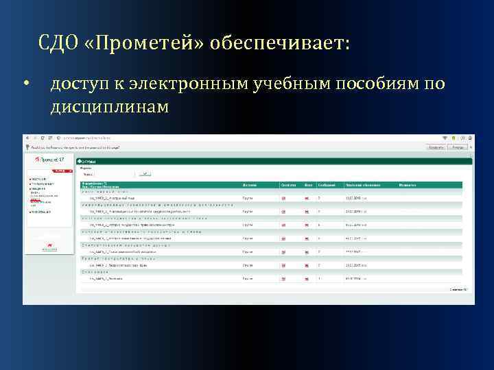The height and width of the screenshot is (370, 494).
Task: Open Информационные технологии в юридической деятельности thread
Action: pos(140,212)
